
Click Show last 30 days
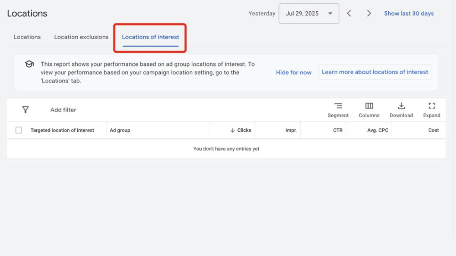[409, 13]
